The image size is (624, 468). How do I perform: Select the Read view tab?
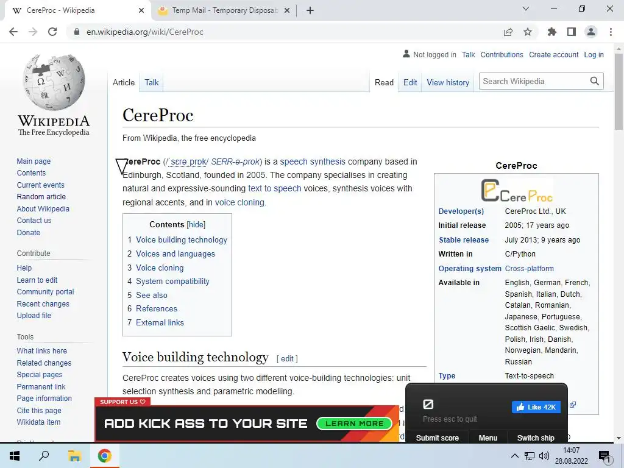coord(384,82)
